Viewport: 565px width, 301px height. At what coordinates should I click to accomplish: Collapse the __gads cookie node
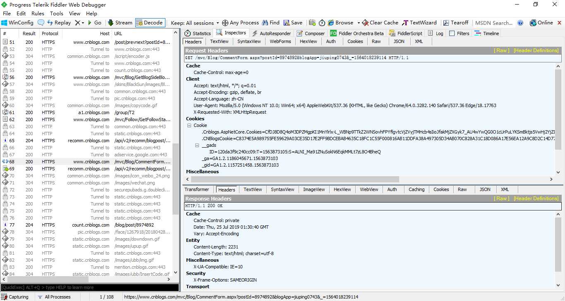tap(197, 145)
